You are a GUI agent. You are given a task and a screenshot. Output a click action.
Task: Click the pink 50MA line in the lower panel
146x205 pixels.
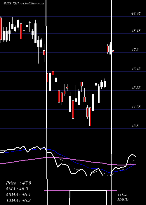pyautogui.click(x=68, y=161)
